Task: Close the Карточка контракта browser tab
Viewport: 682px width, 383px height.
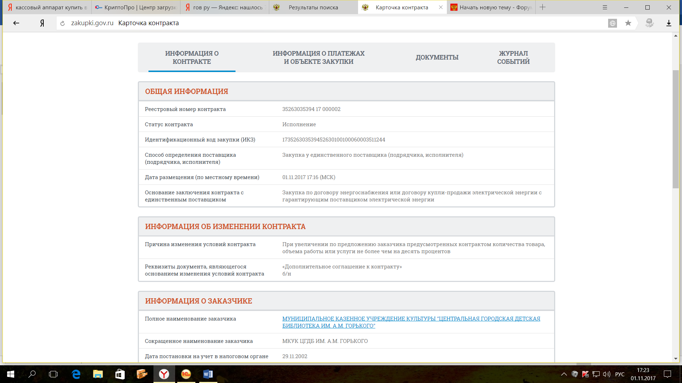Action: [440, 7]
